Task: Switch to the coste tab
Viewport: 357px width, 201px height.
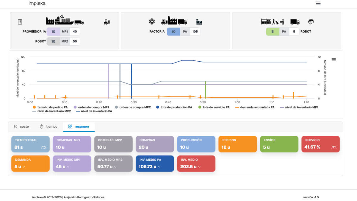Action: (21, 127)
